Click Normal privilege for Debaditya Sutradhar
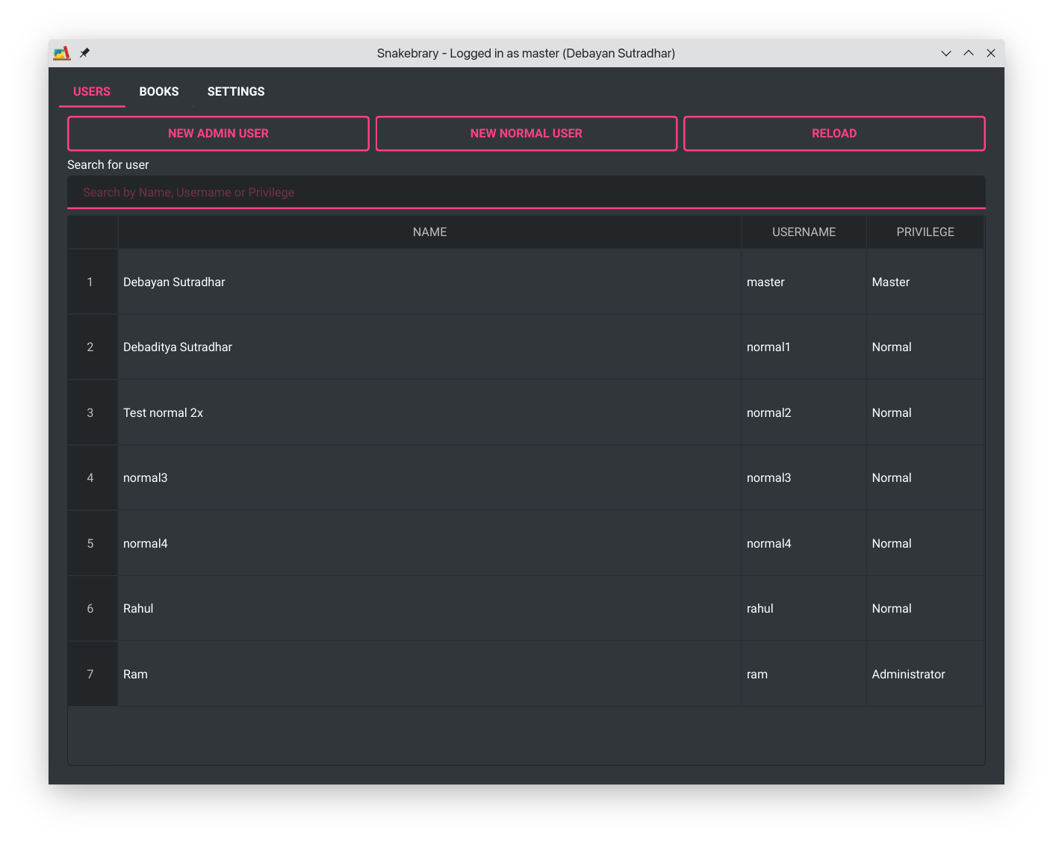This screenshot has width=1053, height=842. 925,347
